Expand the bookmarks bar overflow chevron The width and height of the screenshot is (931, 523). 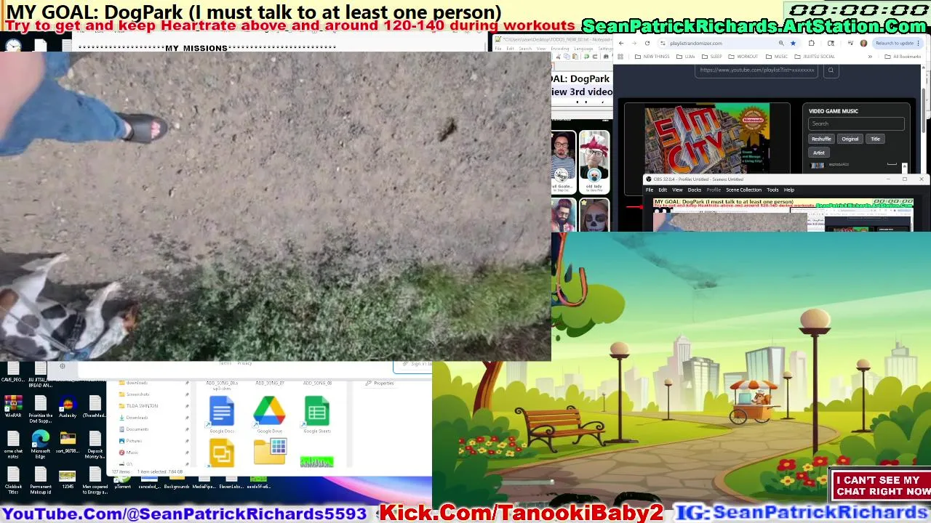pos(870,57)
